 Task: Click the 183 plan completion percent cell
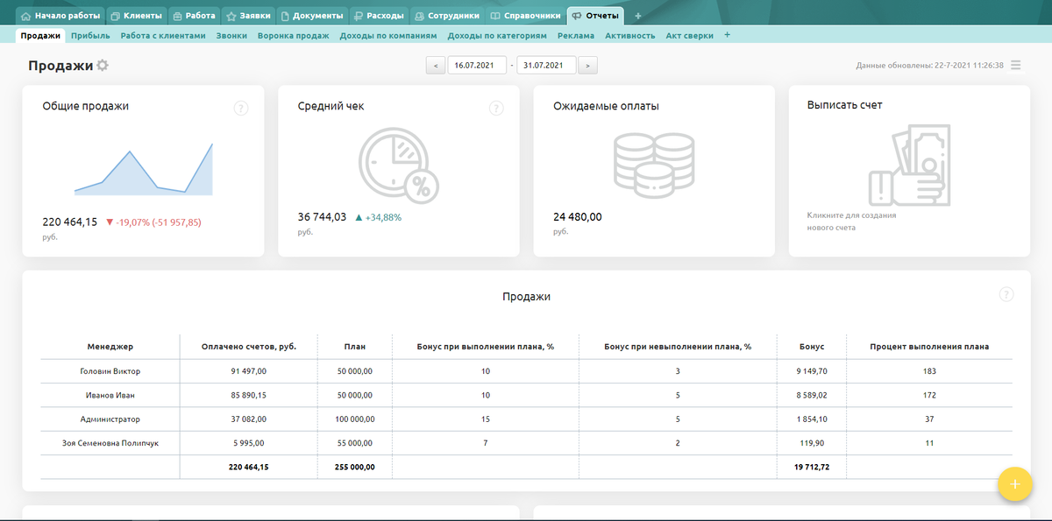929,371
